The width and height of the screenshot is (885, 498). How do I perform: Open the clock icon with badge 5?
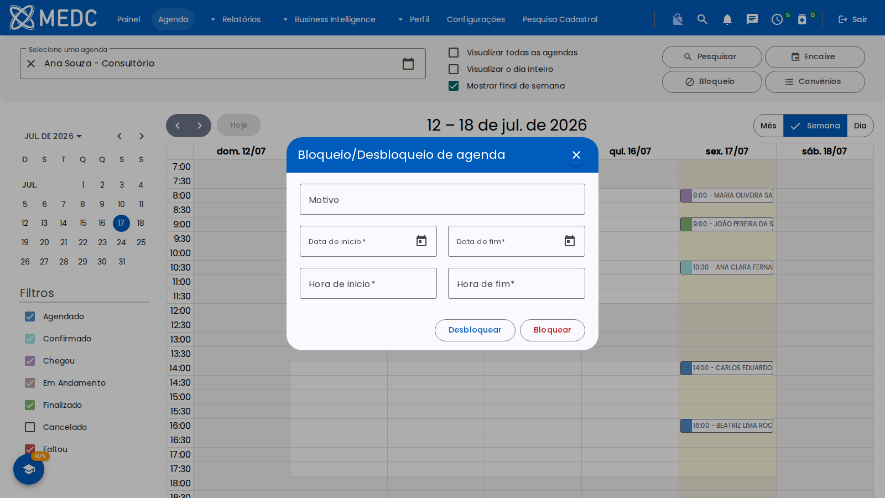(x=777, y=19)
